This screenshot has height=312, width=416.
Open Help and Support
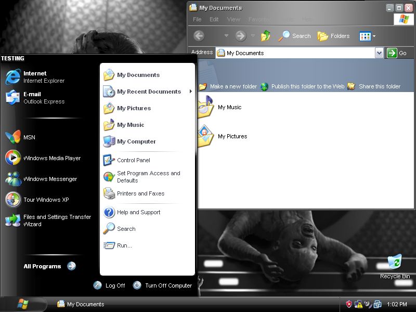pos(132,212)
